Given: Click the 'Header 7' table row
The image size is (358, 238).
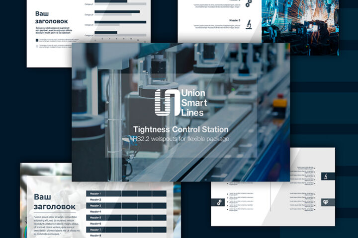Looking at the screenshot, I should point(126,230).
